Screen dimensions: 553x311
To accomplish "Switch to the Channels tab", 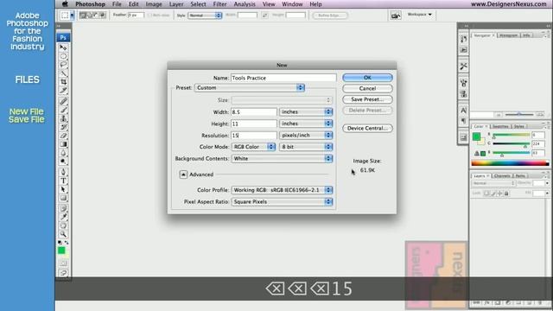I will (502, 175).
